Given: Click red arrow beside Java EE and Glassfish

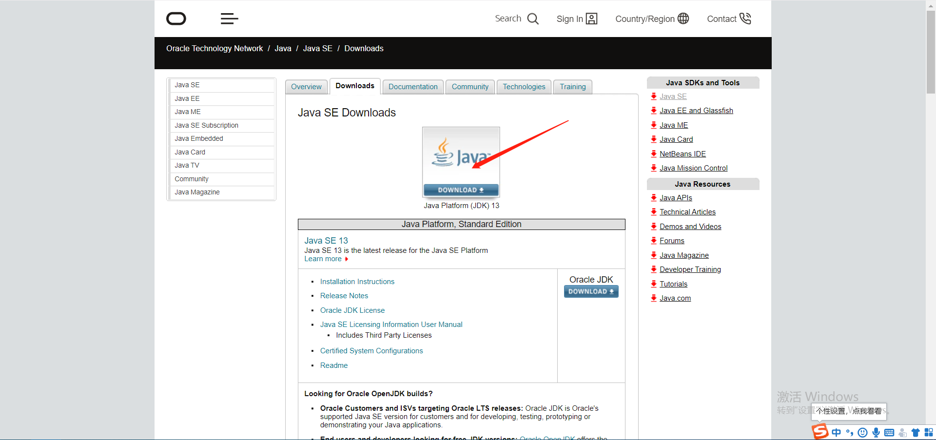Looking at the screenshot, I should pos(654,111).
